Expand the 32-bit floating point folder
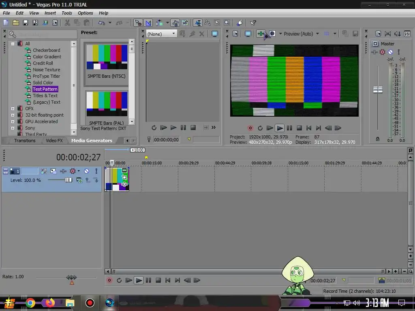 13,115
